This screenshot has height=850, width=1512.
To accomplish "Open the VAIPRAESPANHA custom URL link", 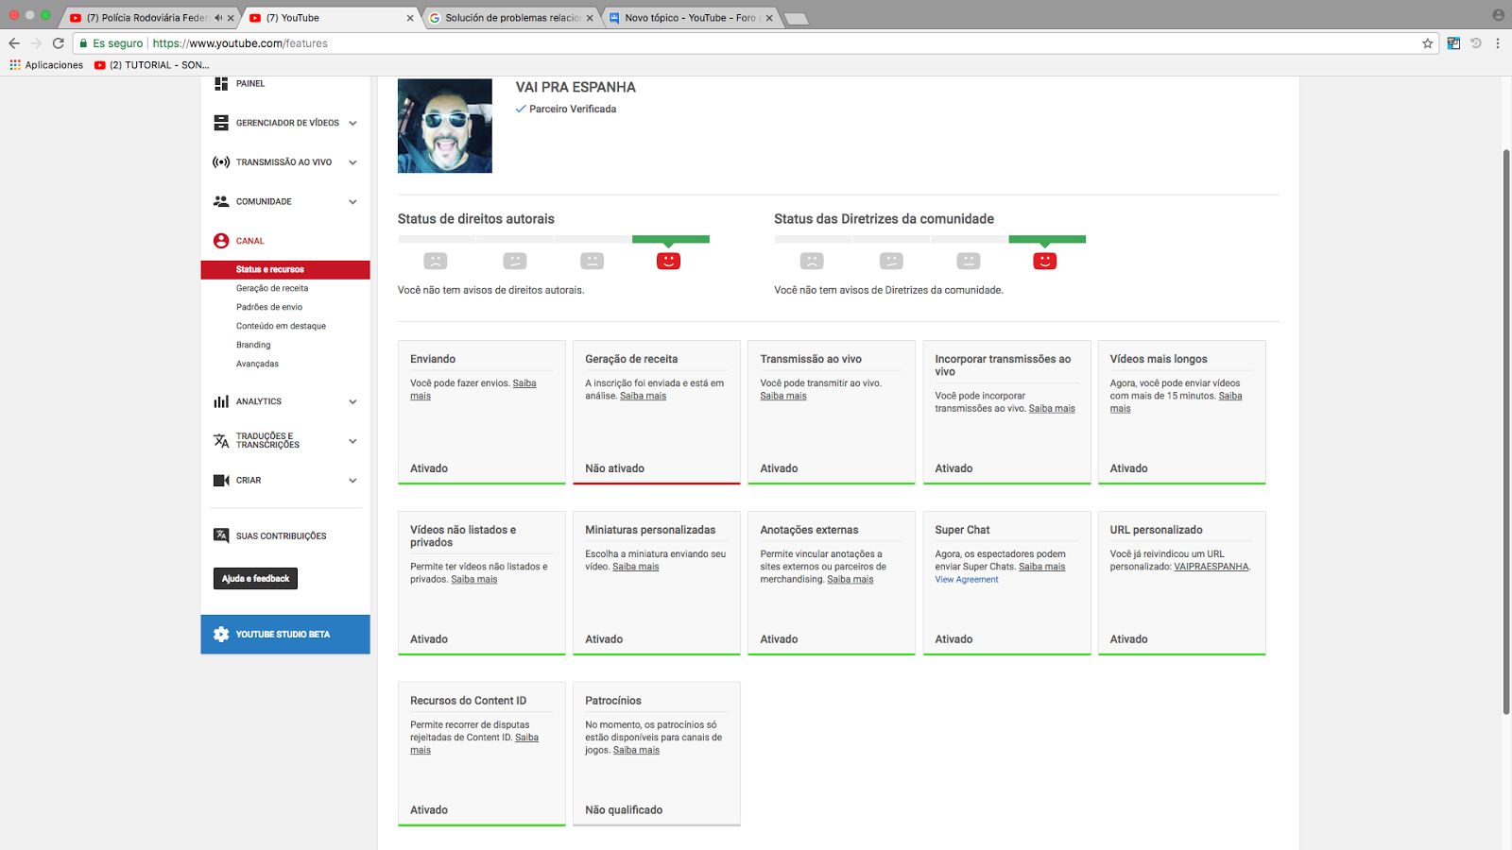I will pos(1211,567).
